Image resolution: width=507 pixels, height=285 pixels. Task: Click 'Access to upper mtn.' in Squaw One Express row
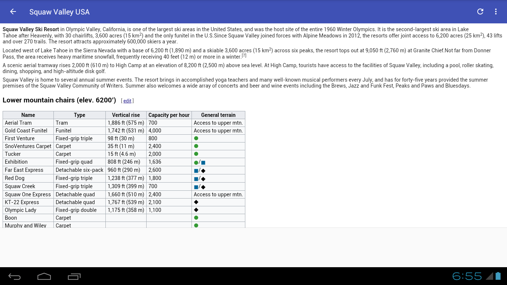[x=218, y=194]
